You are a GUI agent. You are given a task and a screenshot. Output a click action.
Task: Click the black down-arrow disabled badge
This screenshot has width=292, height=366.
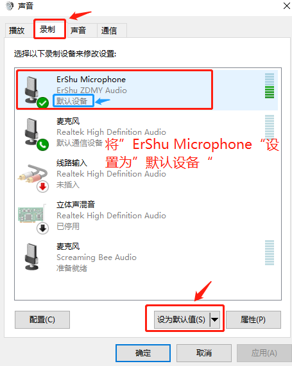click(x=42, y=229)
